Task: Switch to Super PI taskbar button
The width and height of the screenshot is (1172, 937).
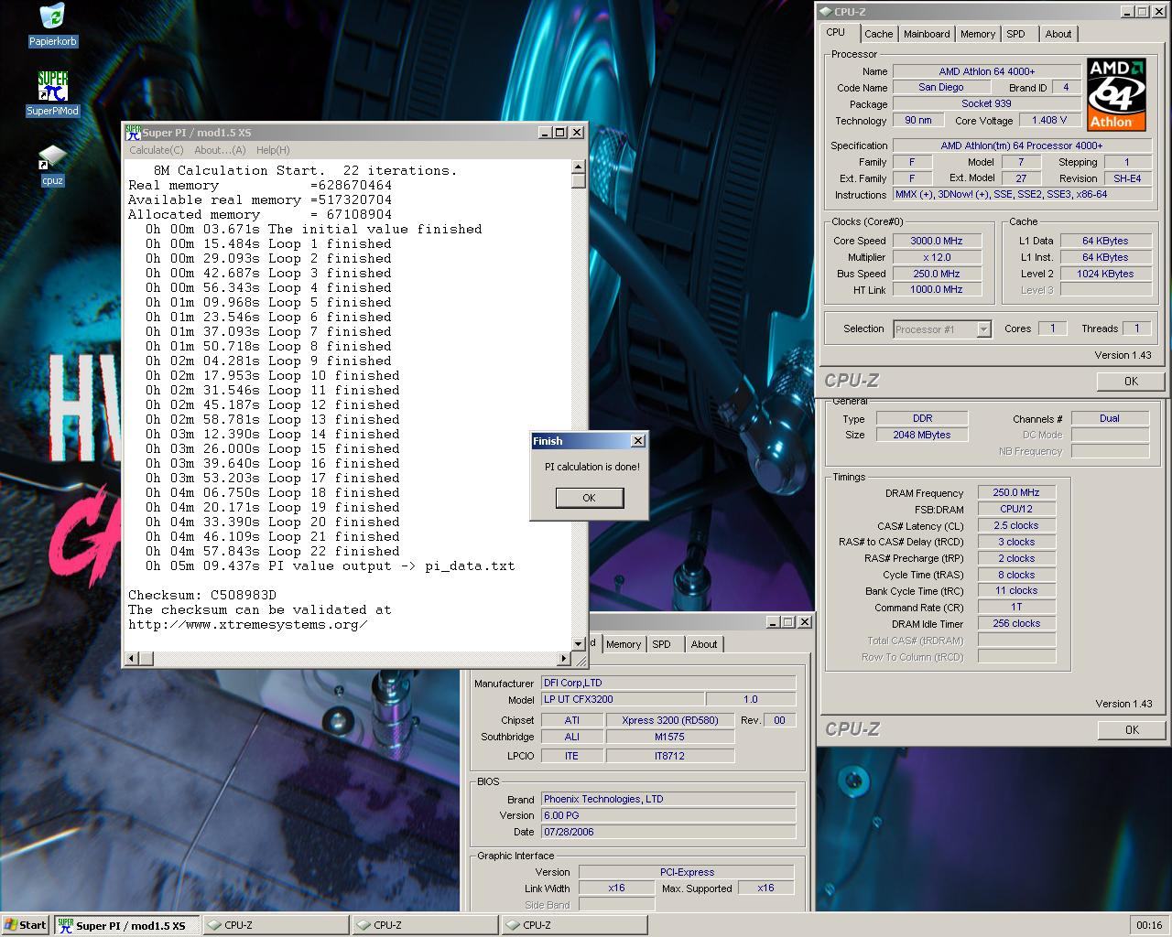Action: (x=126, y=925)
